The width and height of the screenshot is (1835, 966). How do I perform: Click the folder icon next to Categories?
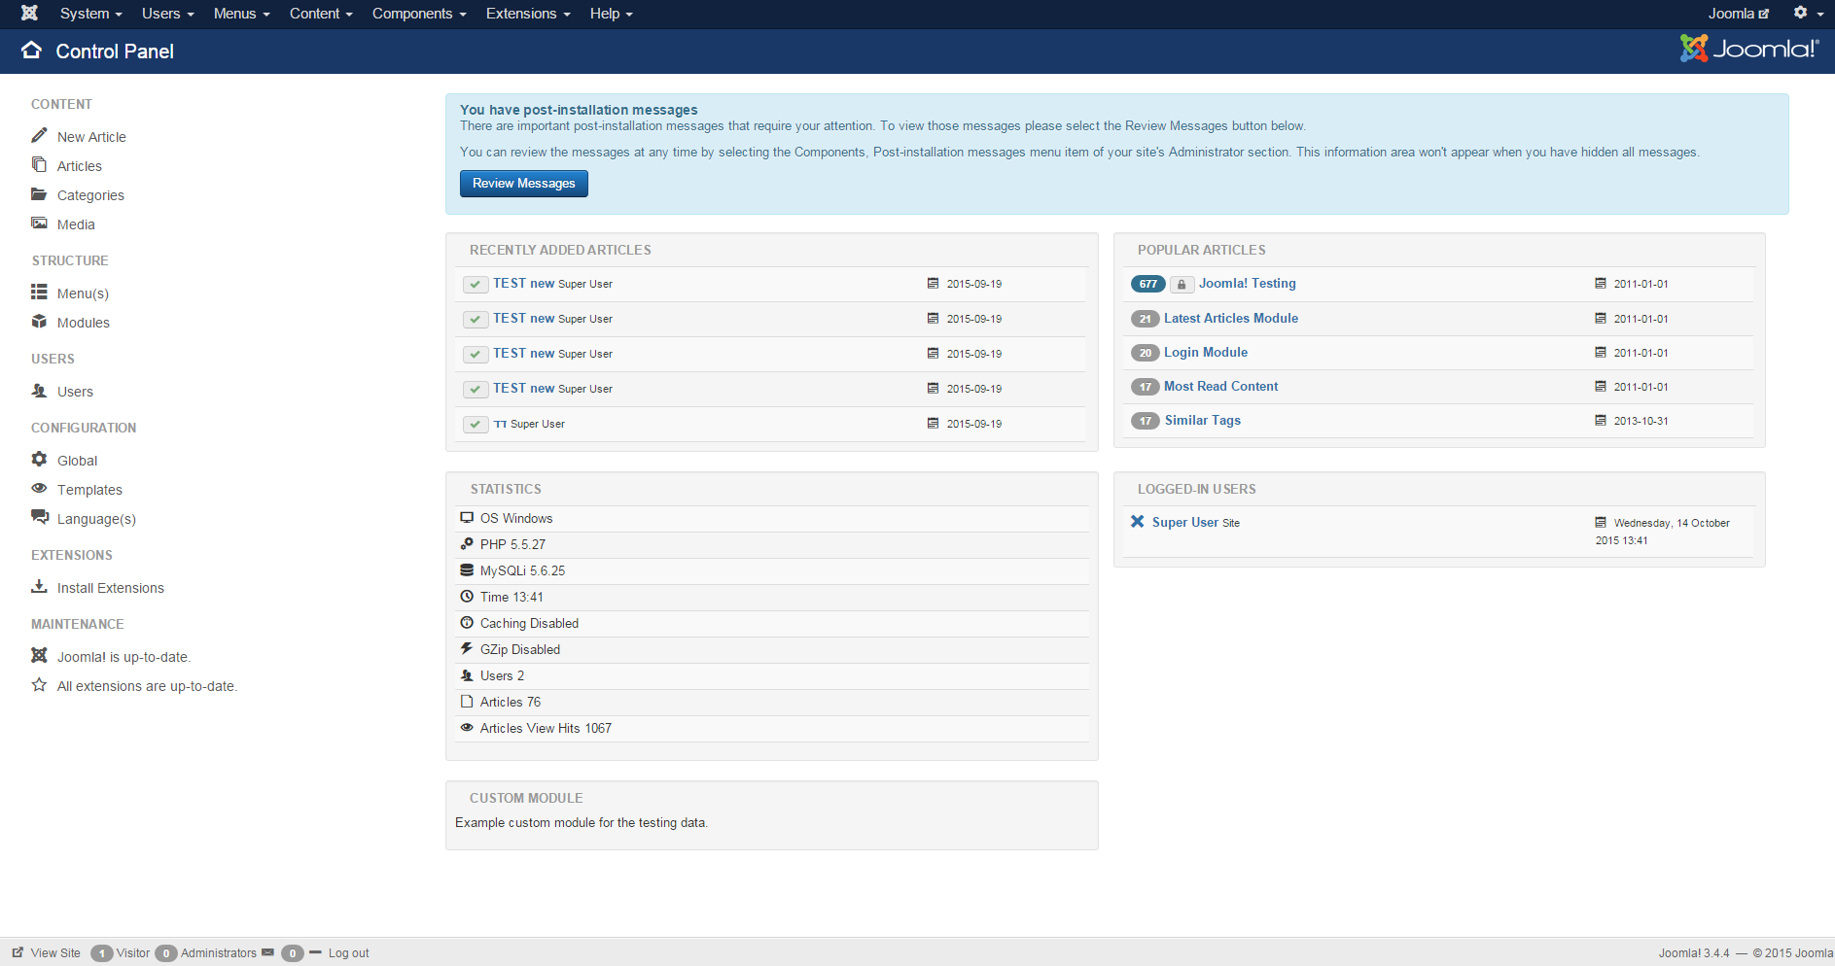[x=39, y=194]
